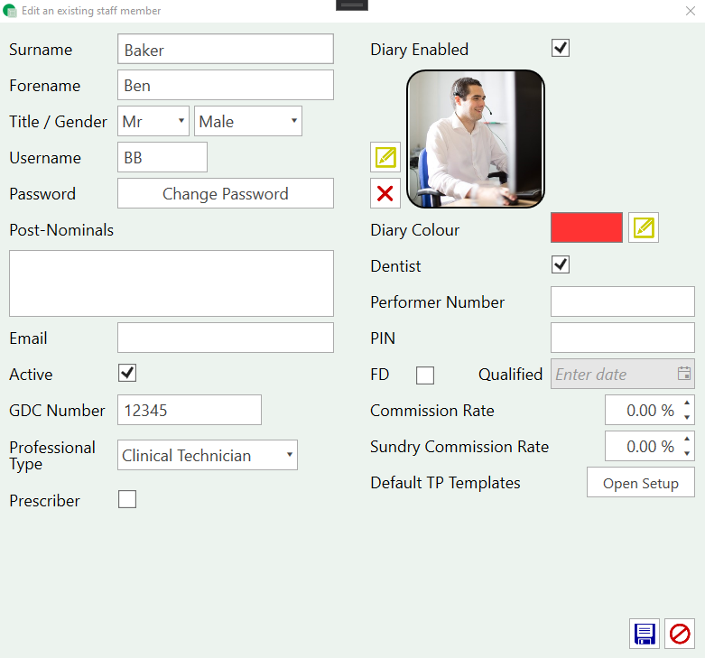
Task: Cancel editing with red prohibition icon
Action: pyautogui.click(x=679, y=634)
